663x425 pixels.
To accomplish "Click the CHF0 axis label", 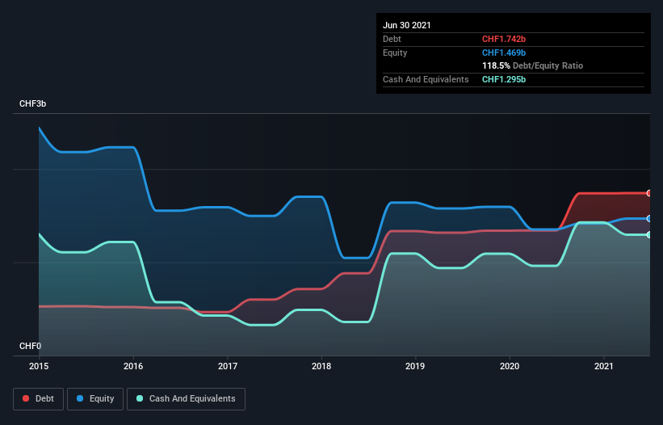I will tap(30, 347).
